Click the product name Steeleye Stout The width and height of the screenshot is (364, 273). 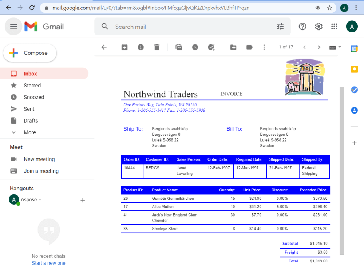[x=165, y=229]
